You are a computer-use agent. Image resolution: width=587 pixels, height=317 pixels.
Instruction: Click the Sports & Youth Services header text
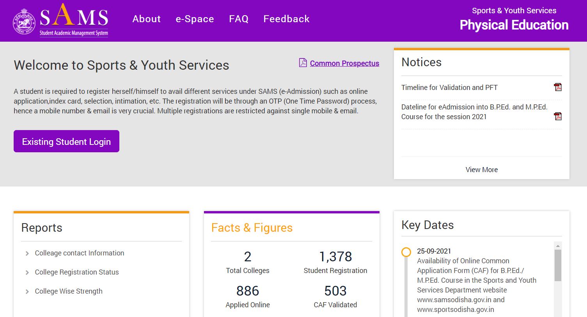pyautogui.click(x=514, y=11)
